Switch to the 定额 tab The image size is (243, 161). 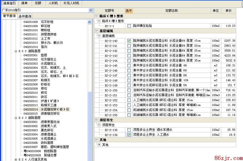[x=38, y=3]
